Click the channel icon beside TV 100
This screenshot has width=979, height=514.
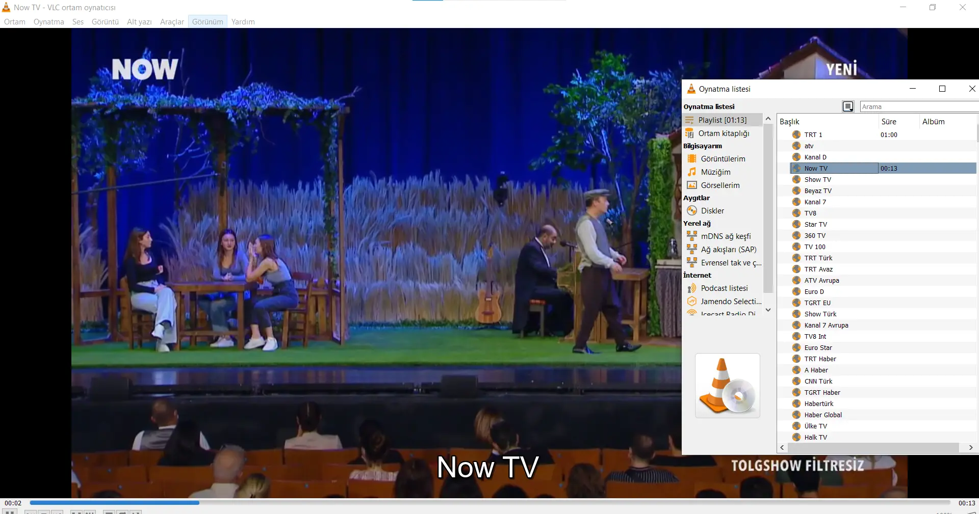tap(796, 247)
